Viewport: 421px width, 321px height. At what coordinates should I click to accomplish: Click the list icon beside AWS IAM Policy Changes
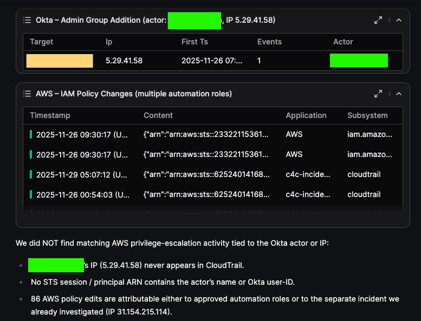27,94
